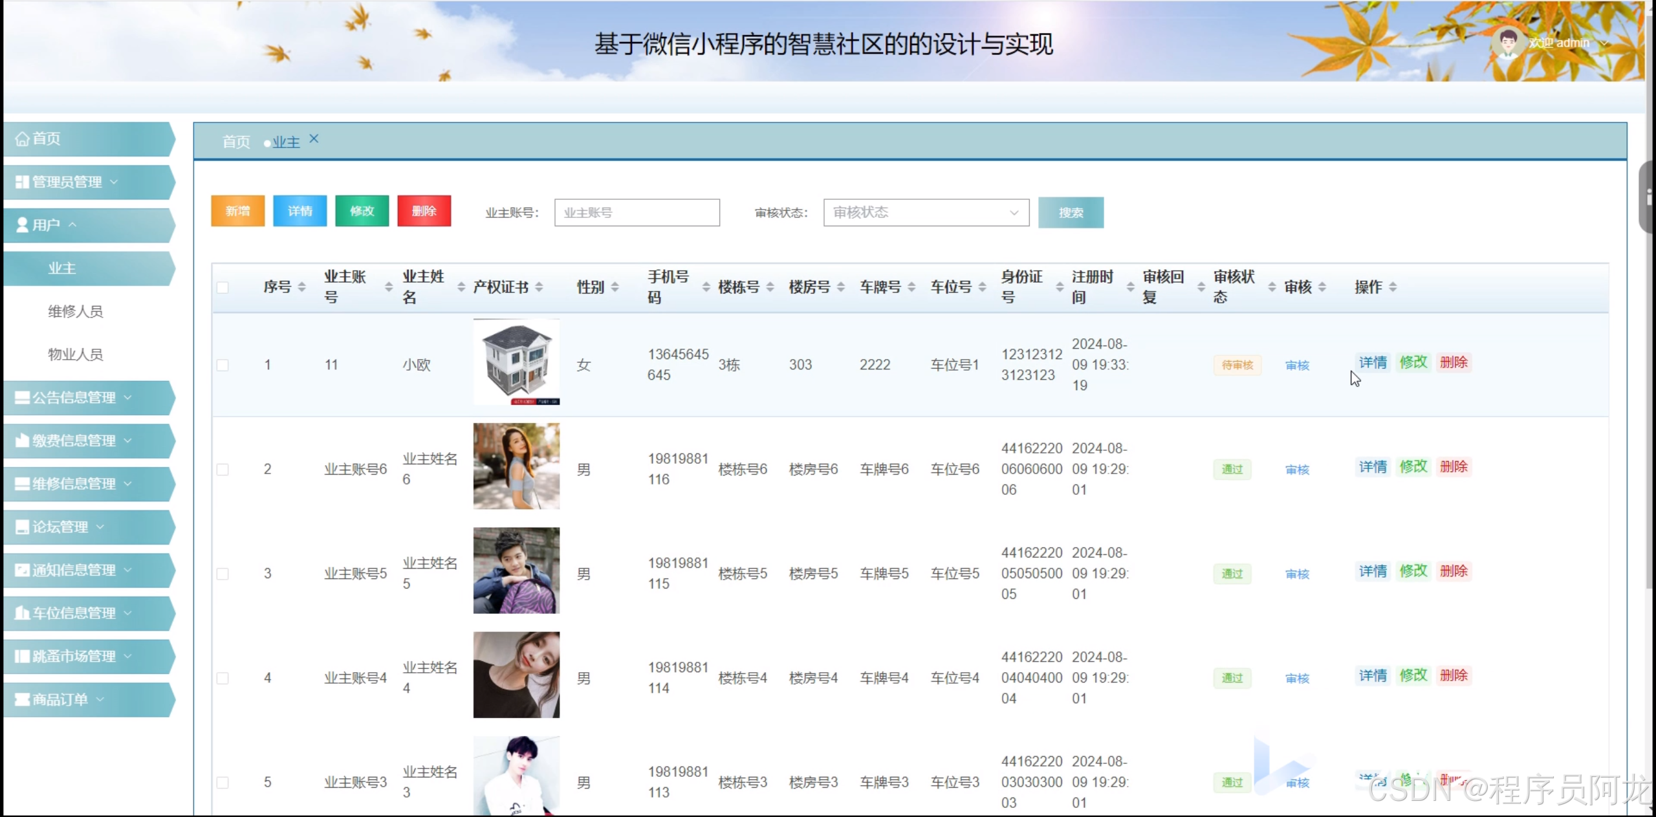The image size is (1656, 817).
Task: Click the 论坛管理 menu icon
Action: [x=22, y=527]
